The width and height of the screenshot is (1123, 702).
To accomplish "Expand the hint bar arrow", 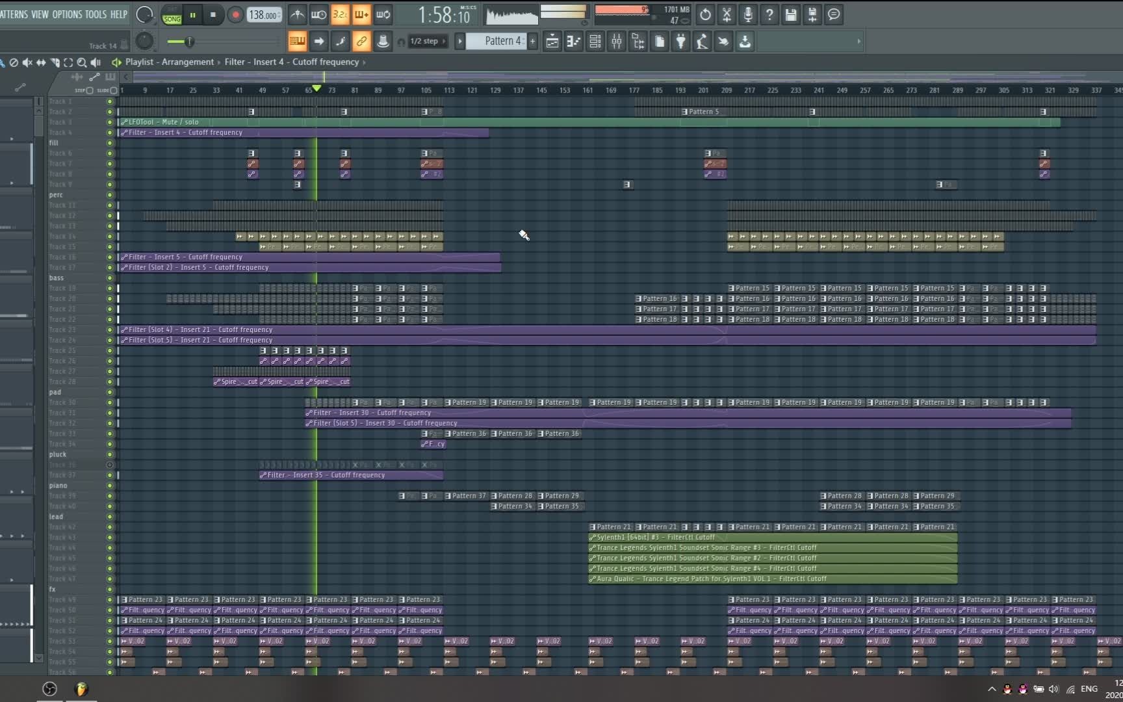I will tap(858, 42).
